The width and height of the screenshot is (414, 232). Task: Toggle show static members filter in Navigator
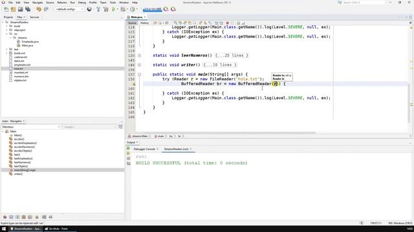(x=17, y=217)
